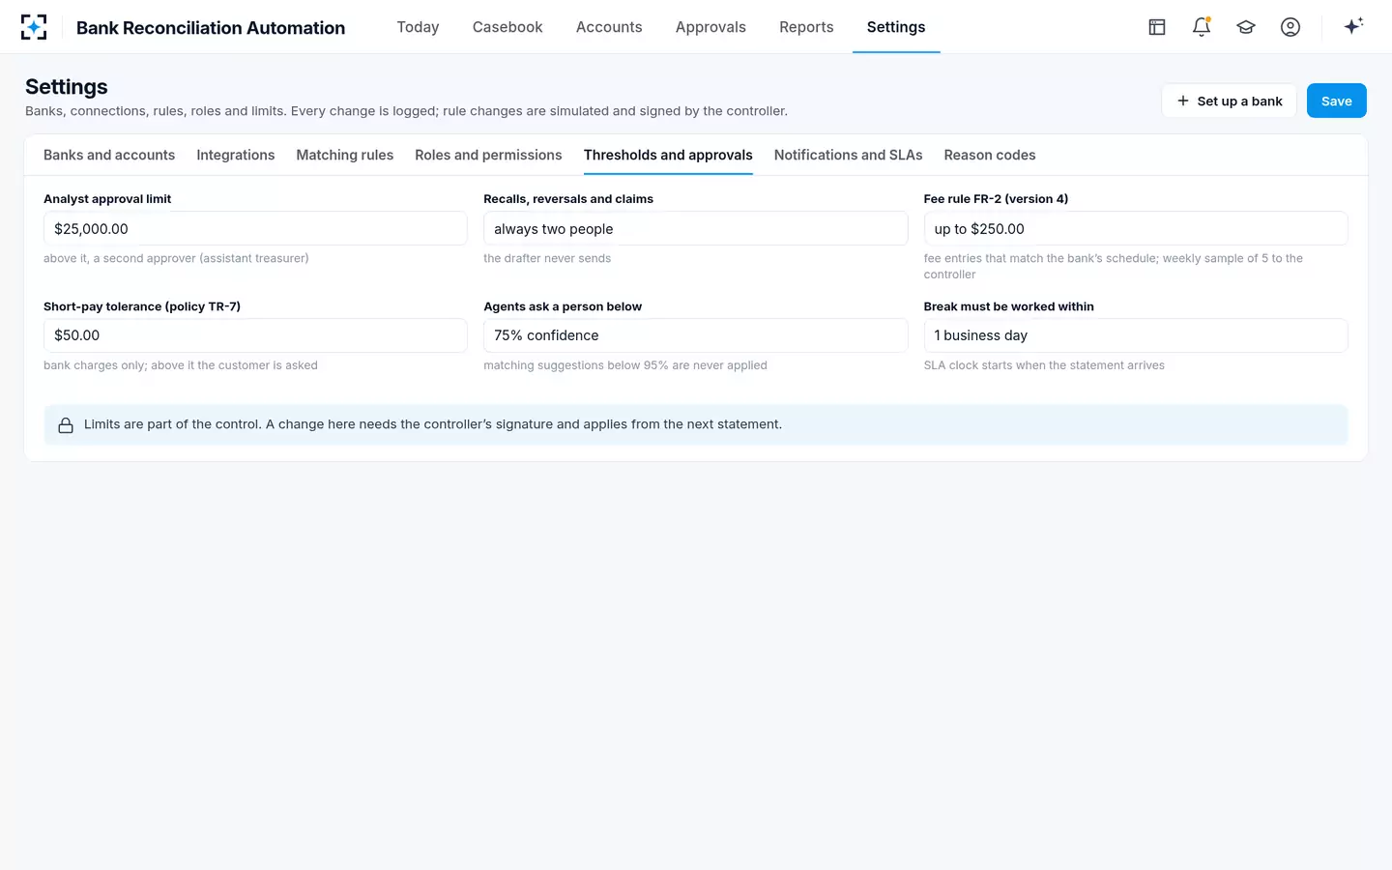Open the user profile icon
This screenshot has width=1392, height=870.
click(x=1290, y=27)
